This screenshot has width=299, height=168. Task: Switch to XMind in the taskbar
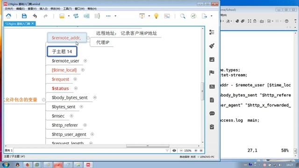[x=88, y=165]
